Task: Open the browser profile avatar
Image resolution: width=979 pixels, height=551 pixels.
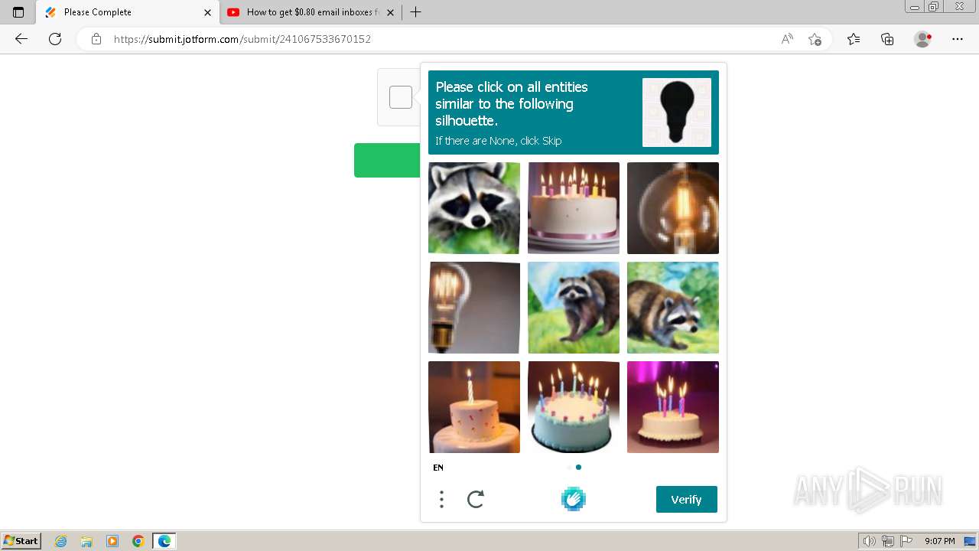Action: (x=922, y=39)
